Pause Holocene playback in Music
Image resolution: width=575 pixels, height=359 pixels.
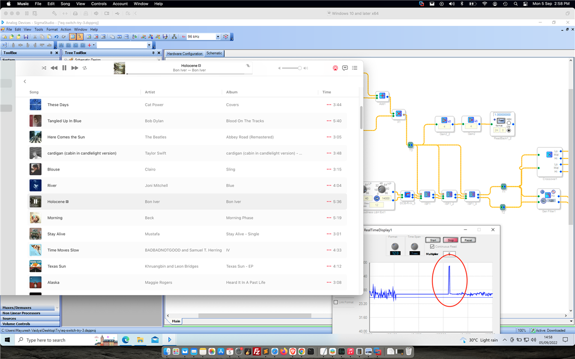(64, 68)
